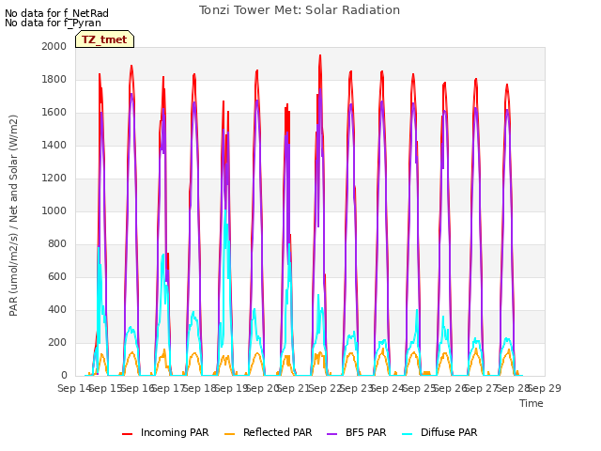Image resolution: width=601 pixels, height=451 pixels.
Task: Click the Incoming PAR peak on Sep 16
Action: (x=131, y=67)
